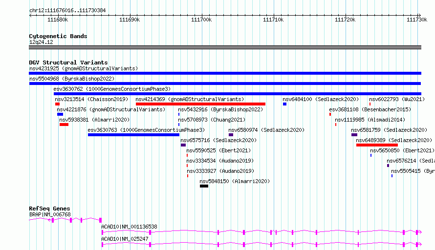Click the nsv6580974 Sedlazeck2020 label
The width and height of the screenshot is (435, 250).
266,130
